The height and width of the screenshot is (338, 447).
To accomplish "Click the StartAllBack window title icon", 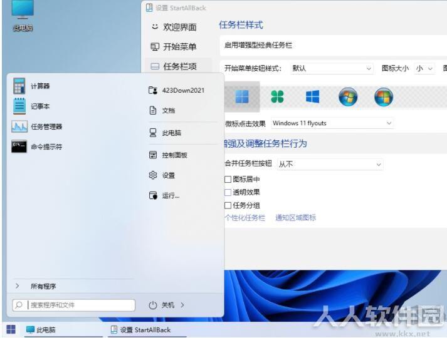I will click(149, 8).
